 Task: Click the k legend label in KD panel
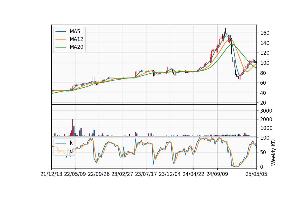tap(71, 143)
